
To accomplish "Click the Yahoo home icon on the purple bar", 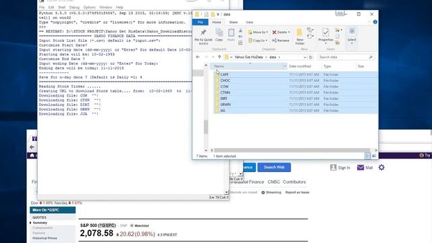I will (x=32, y=155).
